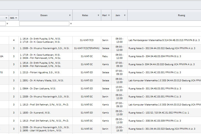Select room Ruang Kelas C - 308
The width and height of the screenshot is (201, 134).
click(x=154, y=121)
